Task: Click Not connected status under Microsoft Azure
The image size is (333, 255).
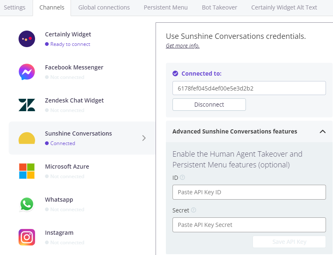Action: (67, 176)
